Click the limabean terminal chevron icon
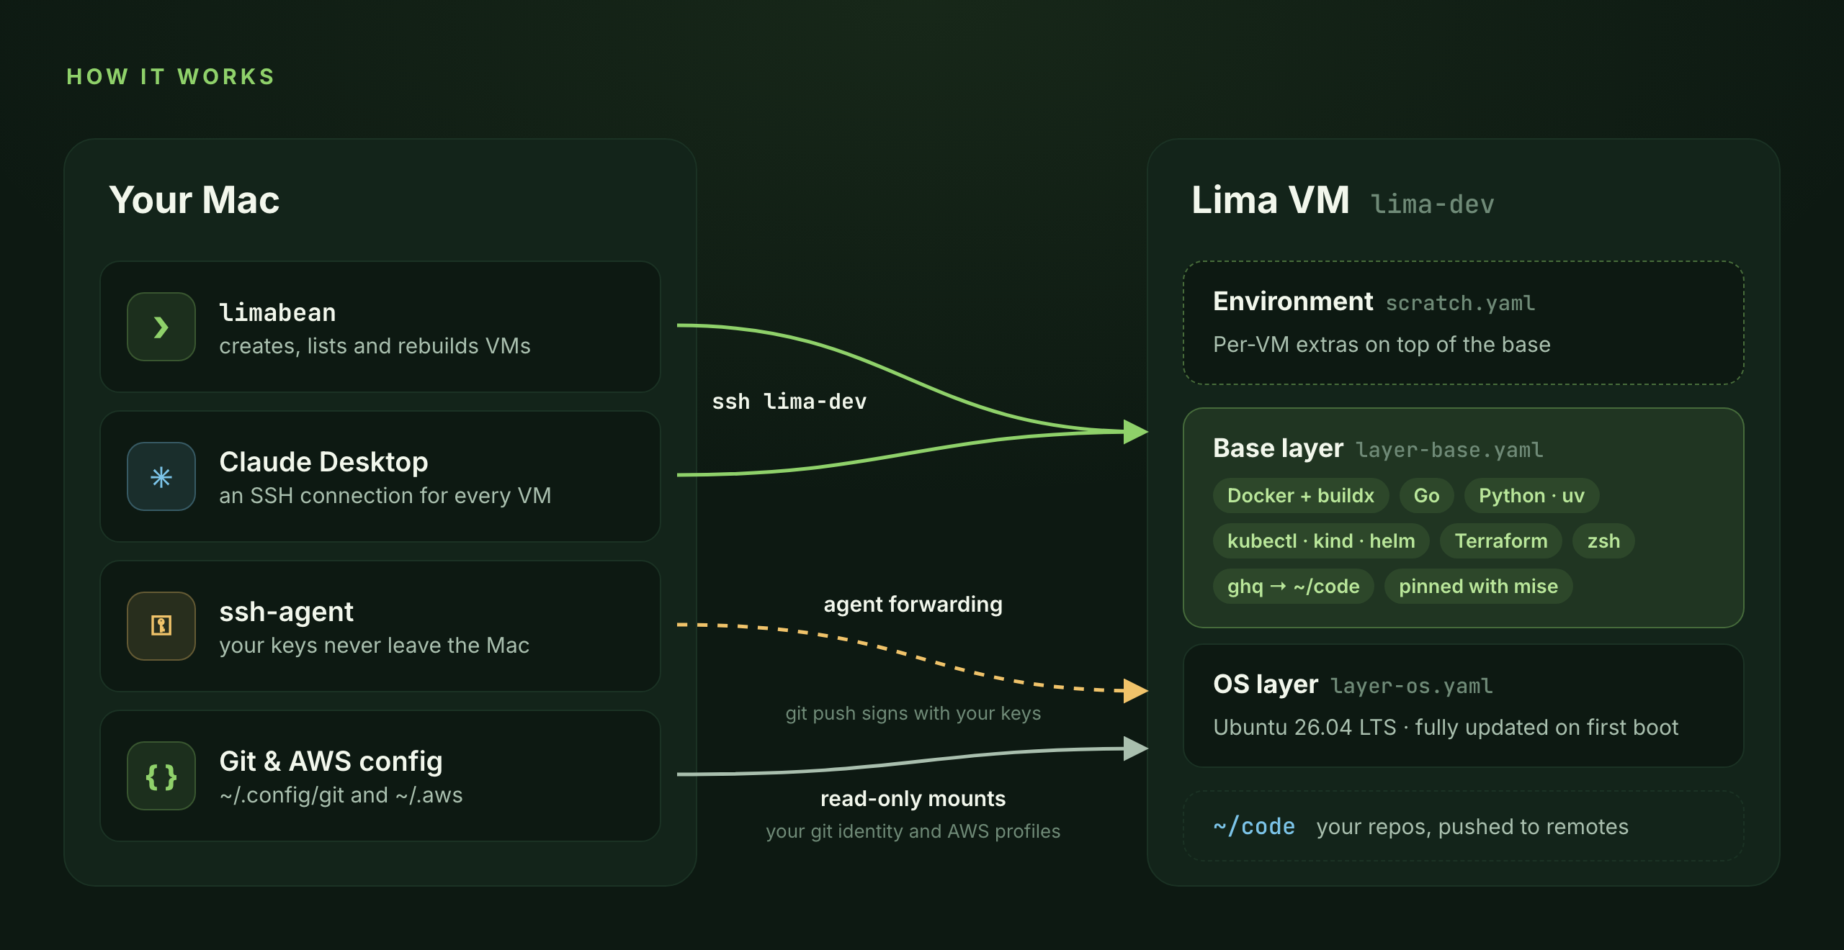 coord(161,327)
